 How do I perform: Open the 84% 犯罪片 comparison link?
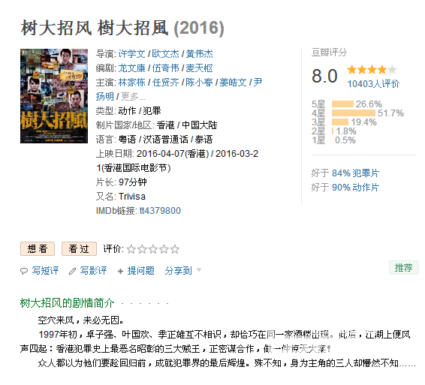[x=355, y=173]
